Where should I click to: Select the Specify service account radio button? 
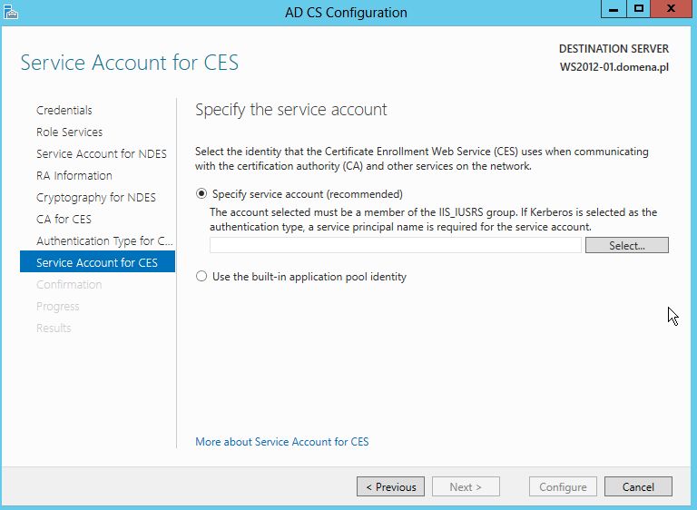pyautogui.click(x=201, y=194)
